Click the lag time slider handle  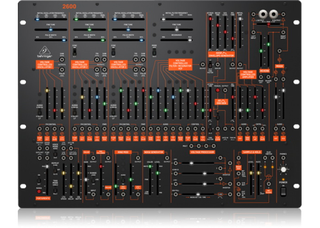click(198, 194)
